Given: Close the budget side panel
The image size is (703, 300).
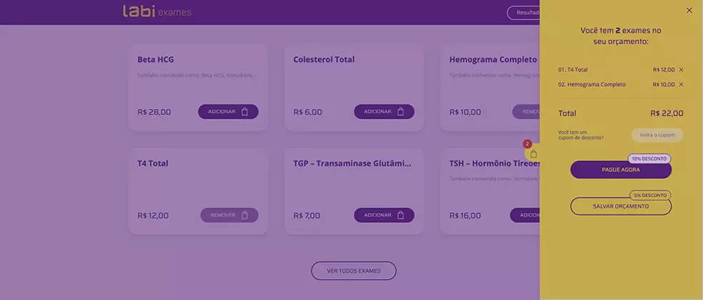Looking at the screenshot, I should [x=689, y=10].
